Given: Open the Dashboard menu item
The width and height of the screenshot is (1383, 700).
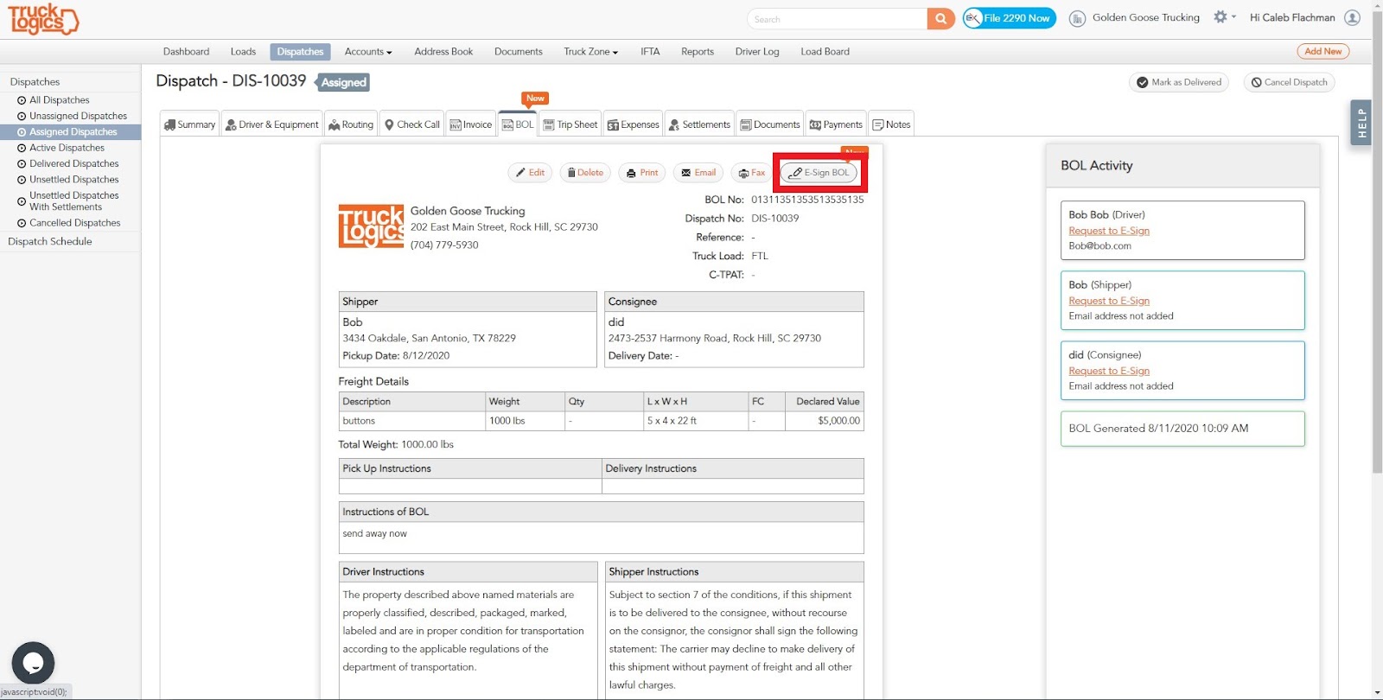Looking at the screenshot, I should pyautogui.click(x=186, y=52).
